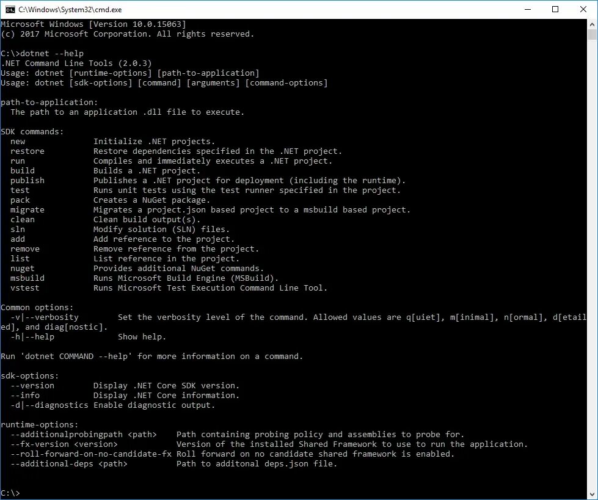Click the 'vstest' command name

25,288
